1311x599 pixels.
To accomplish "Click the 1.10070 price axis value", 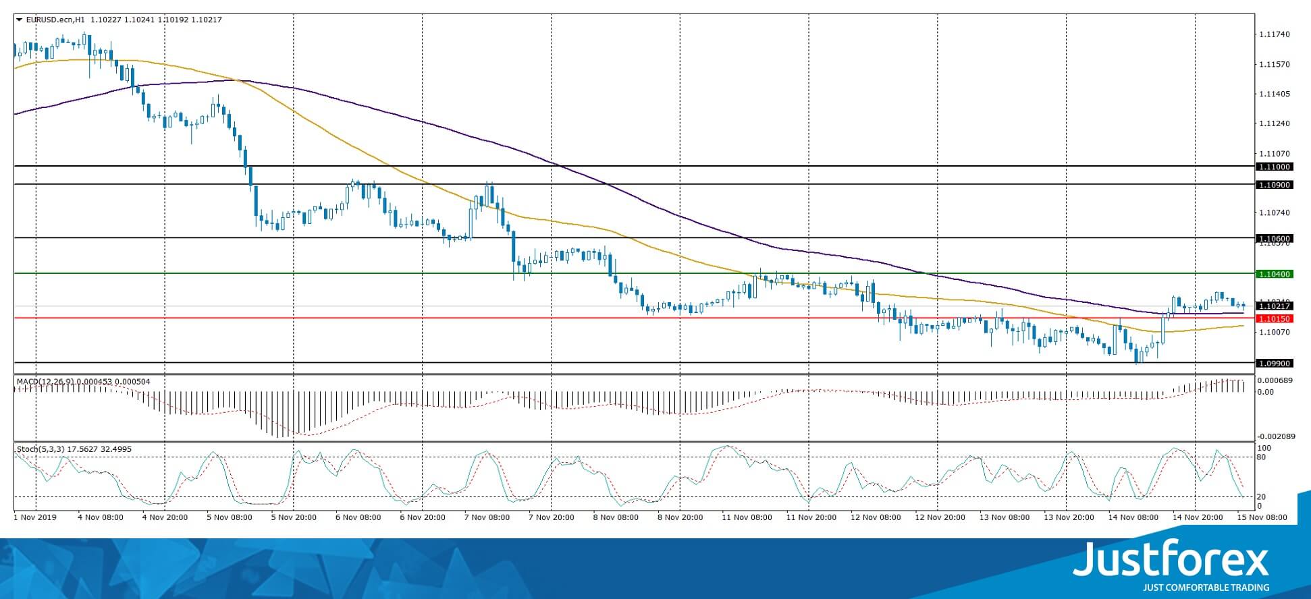I will (x=1274, y=333).
